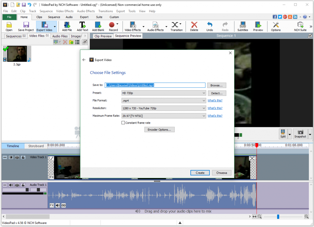Click the Twitter share icon
Screen dimensions: 314x227
[280, 17]
